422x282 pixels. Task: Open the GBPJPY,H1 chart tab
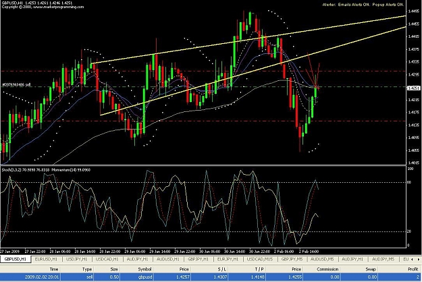(x=198, y=259)
